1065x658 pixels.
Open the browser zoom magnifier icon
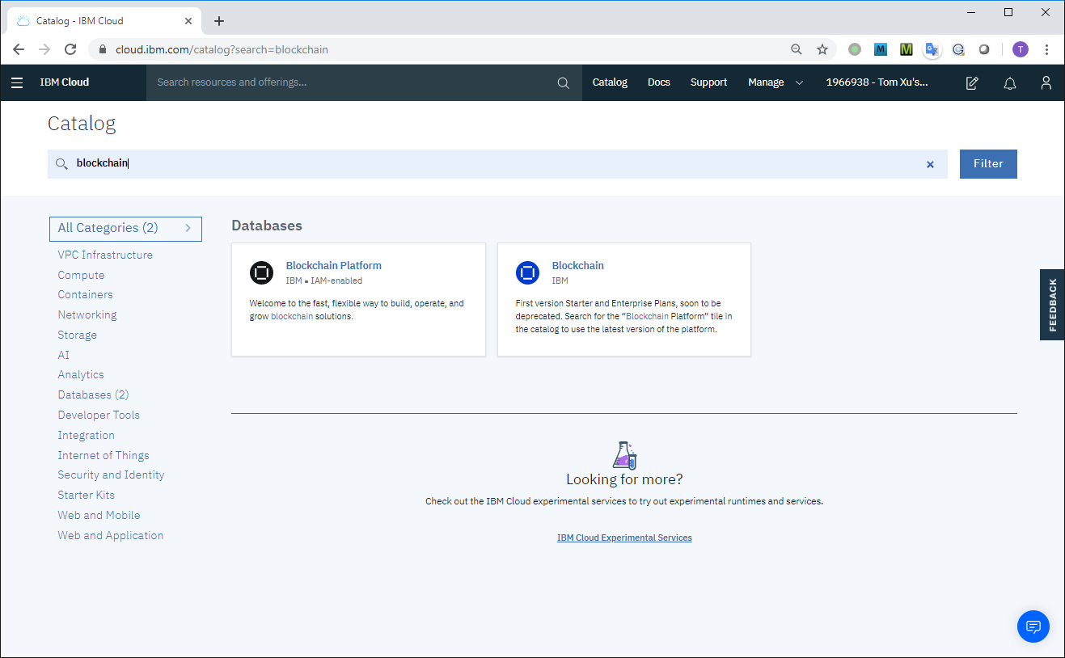coord(797,49)
